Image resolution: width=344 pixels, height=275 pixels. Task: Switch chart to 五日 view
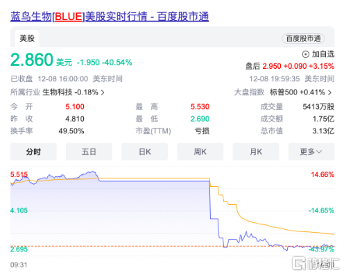click(x=89, y=151)
